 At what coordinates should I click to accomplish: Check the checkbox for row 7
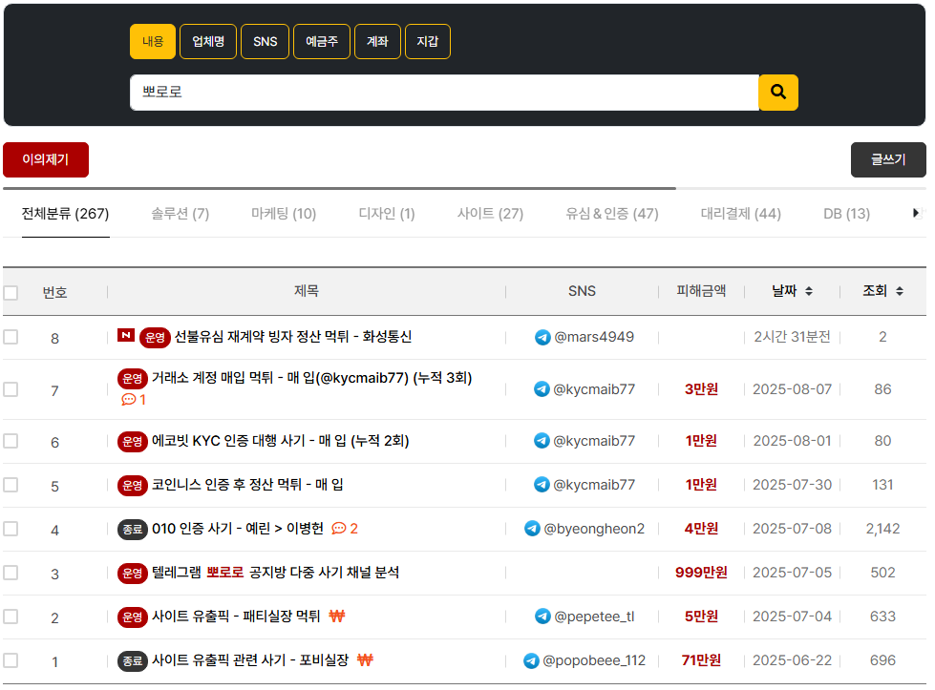point(11,389)
